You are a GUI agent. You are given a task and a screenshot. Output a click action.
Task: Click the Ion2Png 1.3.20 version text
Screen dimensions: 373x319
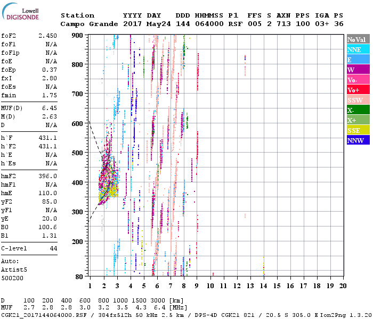tap(346, 315)
